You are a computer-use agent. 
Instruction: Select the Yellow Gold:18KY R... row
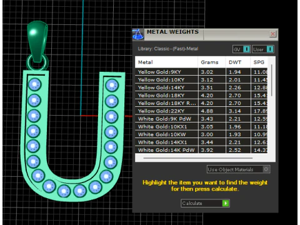pyautogui.click(x=201, y=103)
